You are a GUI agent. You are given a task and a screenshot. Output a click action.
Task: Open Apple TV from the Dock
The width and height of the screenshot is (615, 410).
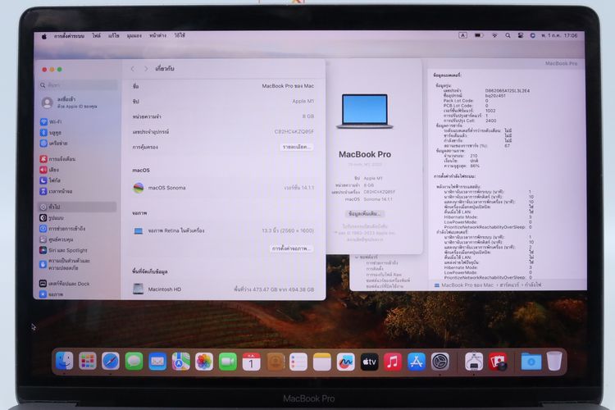pyautogui.click(x=369, y=362)
